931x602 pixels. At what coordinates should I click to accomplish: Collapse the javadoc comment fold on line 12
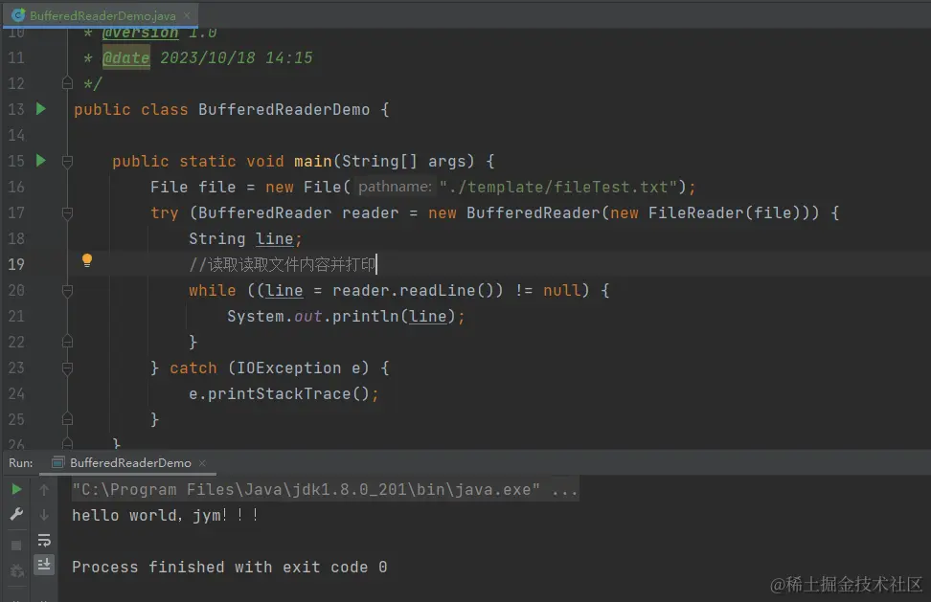67,83
